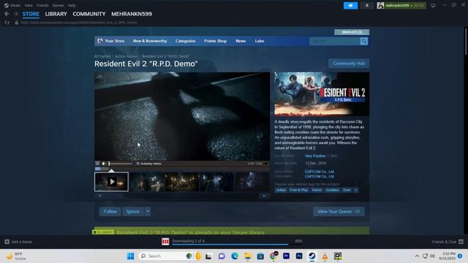
Task: Open File Explorer from the taskbar
Action: pyautogui.click(x=247, y=256)
